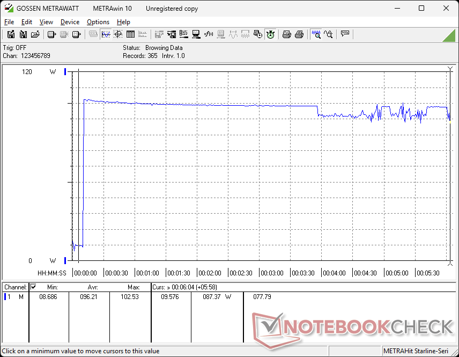Click the f(x) math function icon
459x357 pixels.
tap(209, 34)
